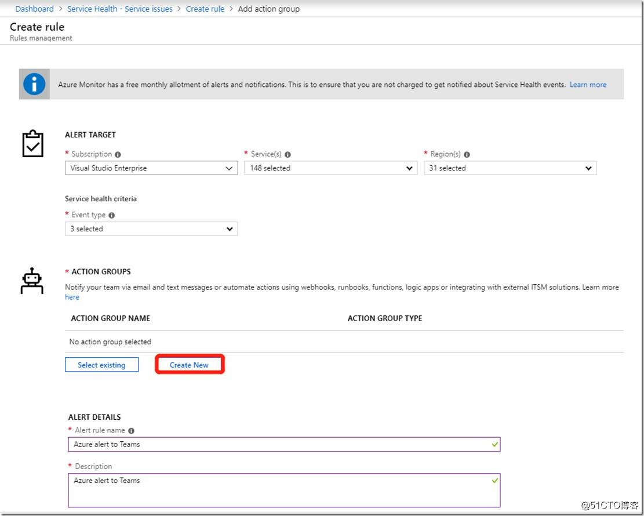This screenshot has height=516, width=644.
Task: Click the Service(s) info icon
Action: 288,155
